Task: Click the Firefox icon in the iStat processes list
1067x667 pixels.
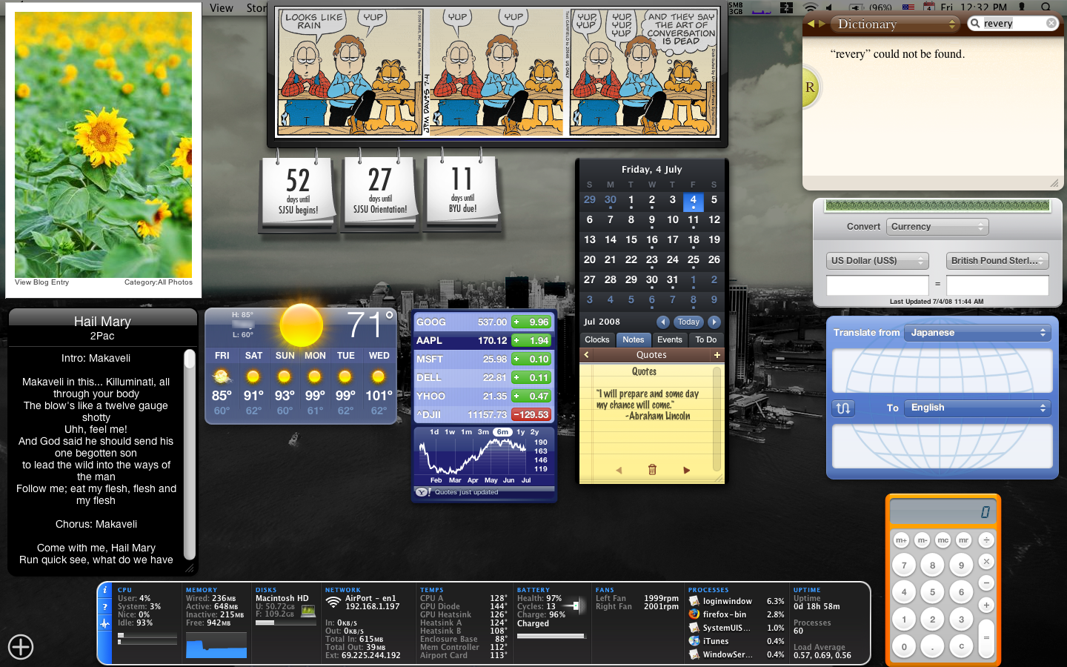Action: pos(694,614)
